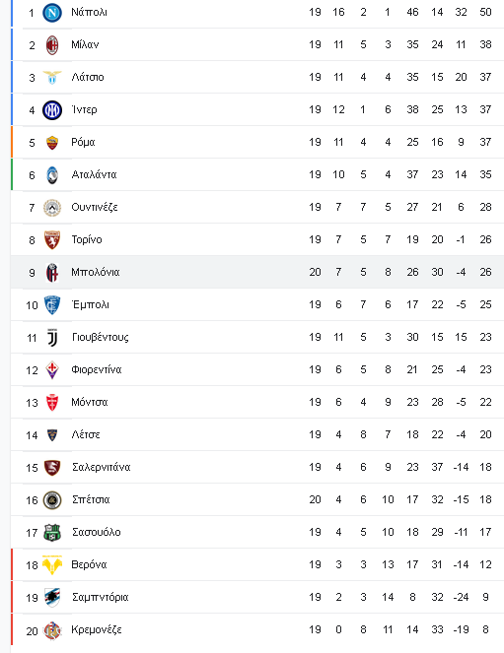Click the Μόντσα team name
Image resolution: width=504 pixels, height=653 pixels.
point(90,402)
